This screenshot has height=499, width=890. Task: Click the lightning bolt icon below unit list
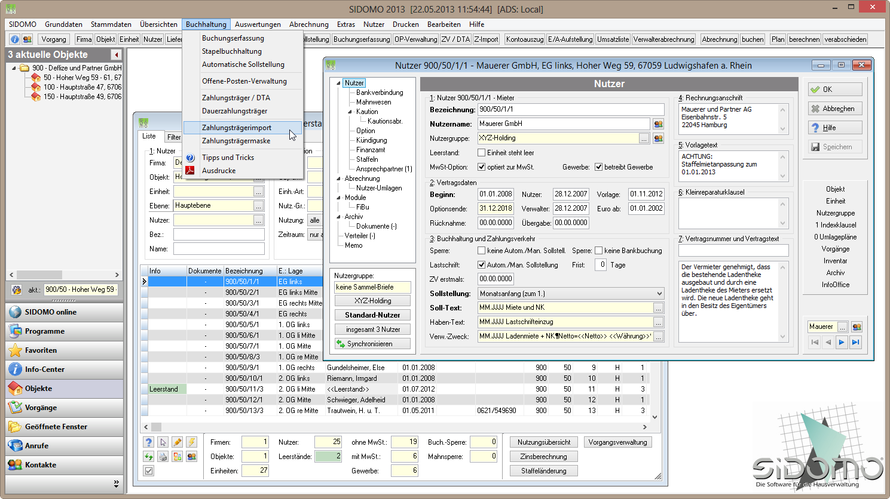click(x=192, y=442)
